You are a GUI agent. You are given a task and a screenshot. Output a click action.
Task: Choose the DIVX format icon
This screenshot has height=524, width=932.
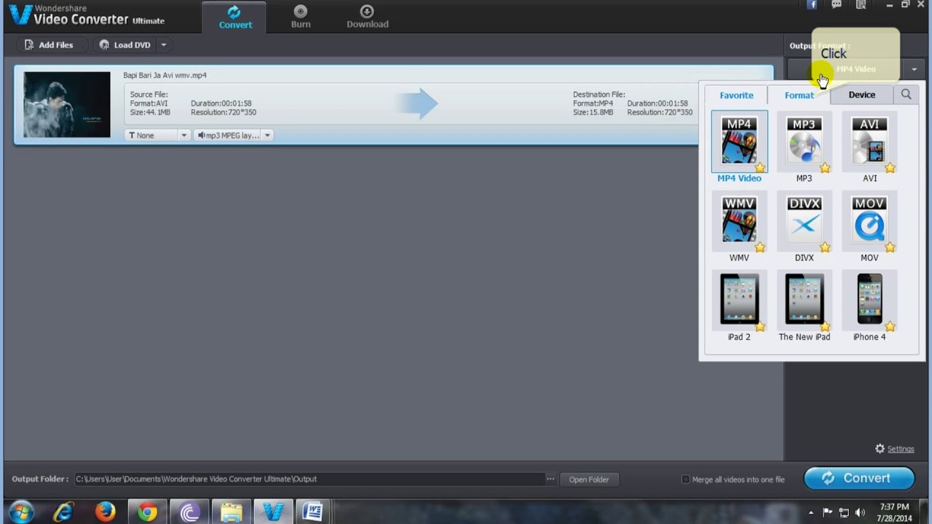coord(804,221)
